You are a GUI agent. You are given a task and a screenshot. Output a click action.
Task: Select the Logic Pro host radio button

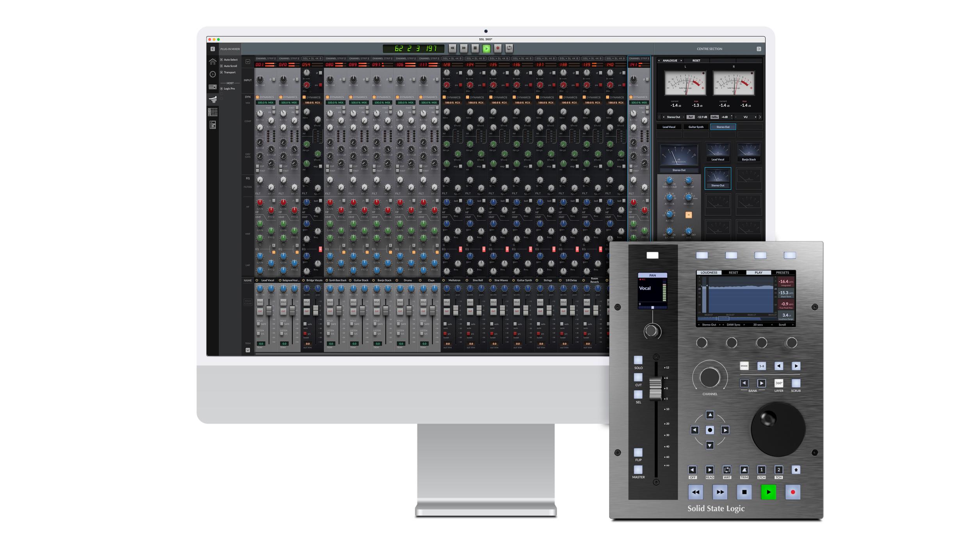click(x=221, y=89)
